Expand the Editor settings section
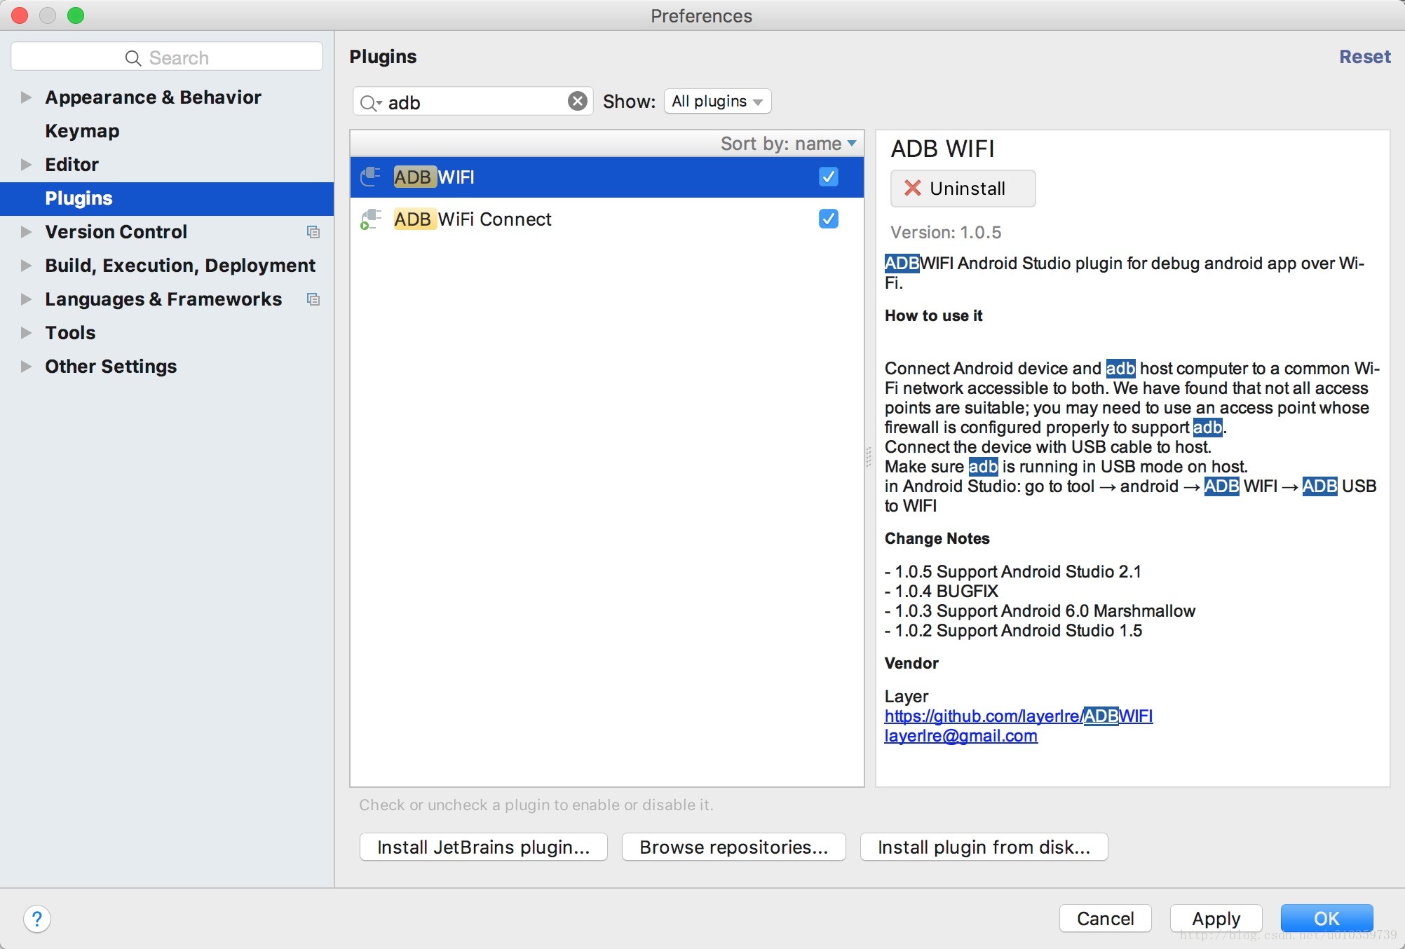The image size is (1405, 949). 26,165
